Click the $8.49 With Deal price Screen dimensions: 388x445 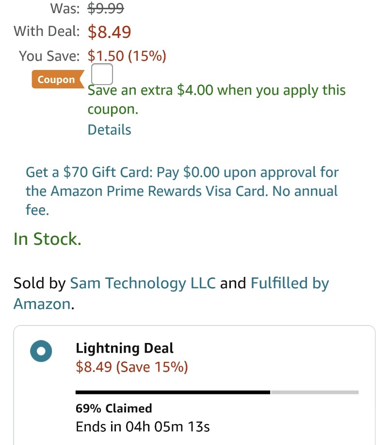click(x=110, y=32)
